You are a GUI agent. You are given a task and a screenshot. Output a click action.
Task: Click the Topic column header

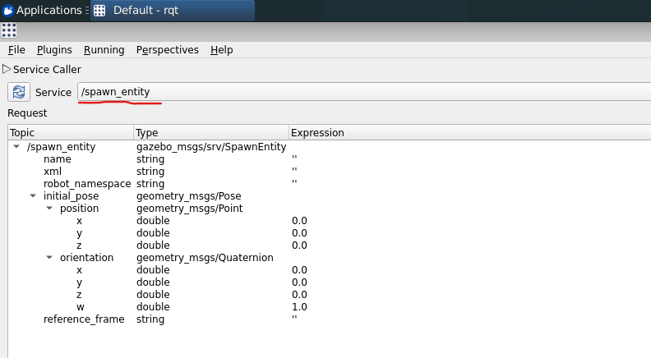click(x=71, y=133)
